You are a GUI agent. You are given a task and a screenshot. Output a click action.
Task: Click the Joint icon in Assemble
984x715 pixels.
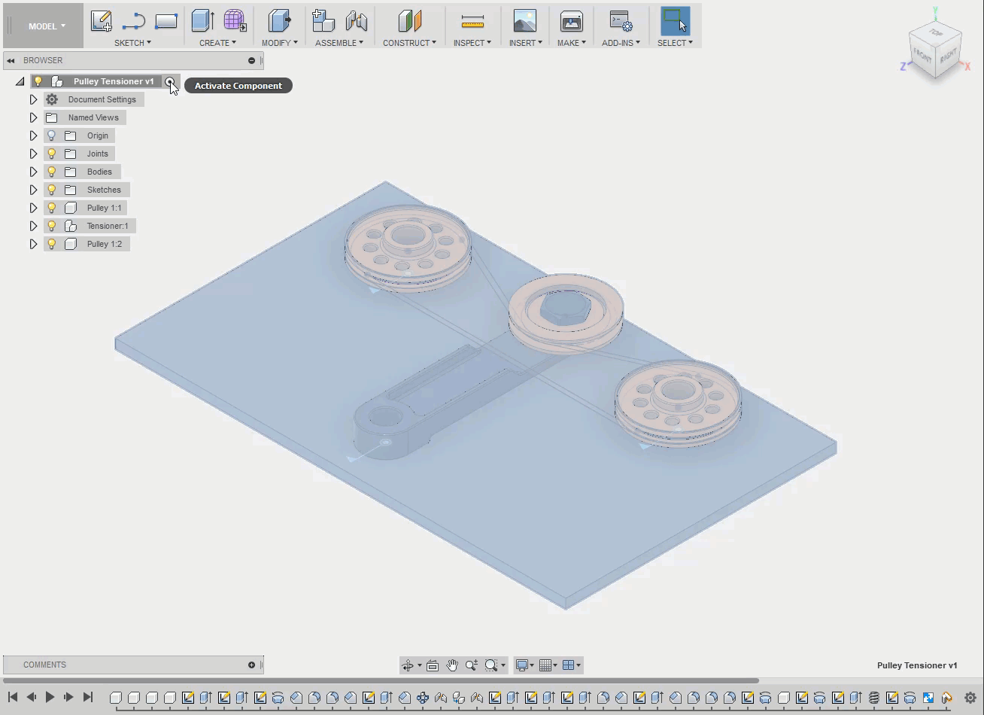coord(357,21)
